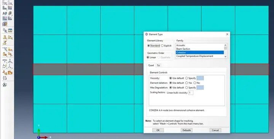The height and width of the screenshot is (139, 274).
Task: Choose Linear geometric order
Action: 151,58
